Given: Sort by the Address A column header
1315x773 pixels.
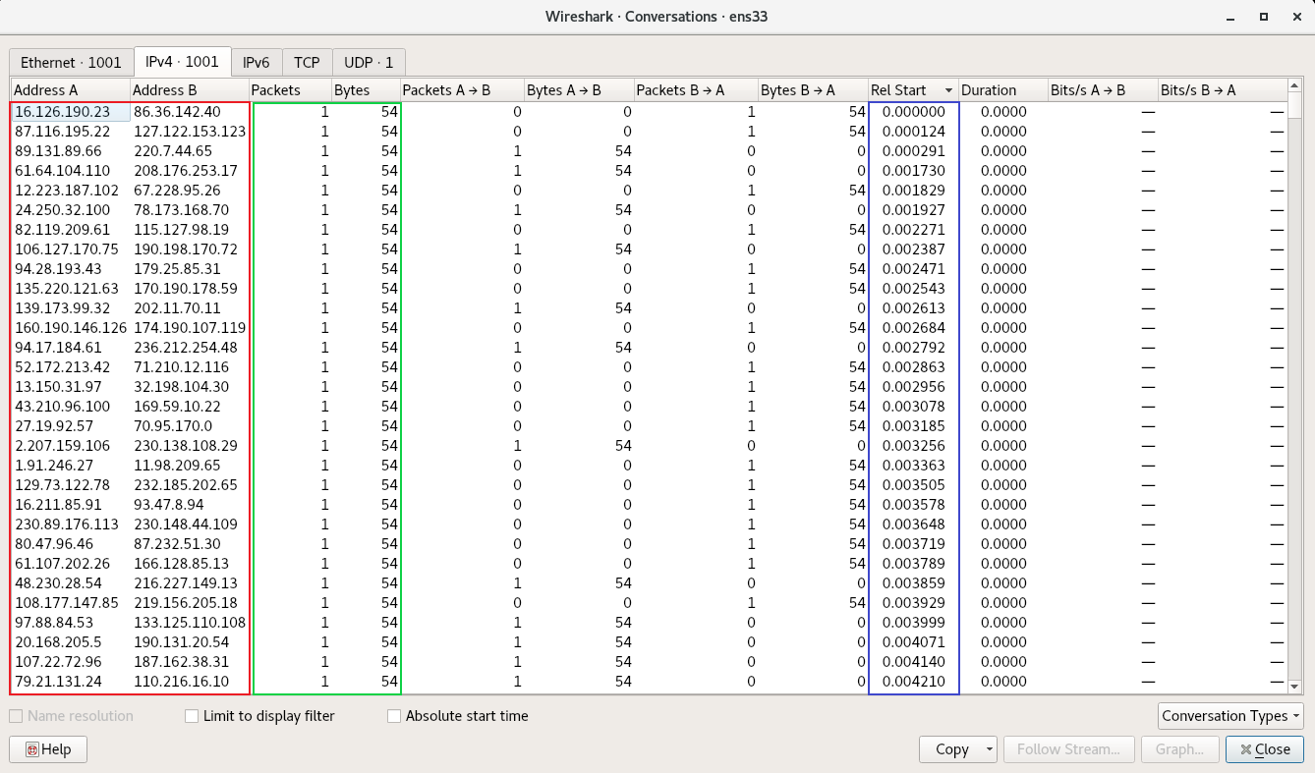Looking at the screenshot, I should click(69, 90).
